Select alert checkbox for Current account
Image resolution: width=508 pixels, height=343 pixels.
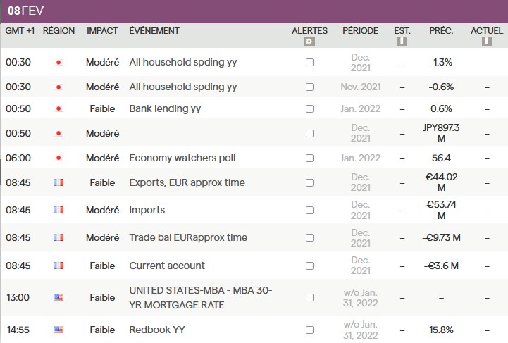[309, 266]
